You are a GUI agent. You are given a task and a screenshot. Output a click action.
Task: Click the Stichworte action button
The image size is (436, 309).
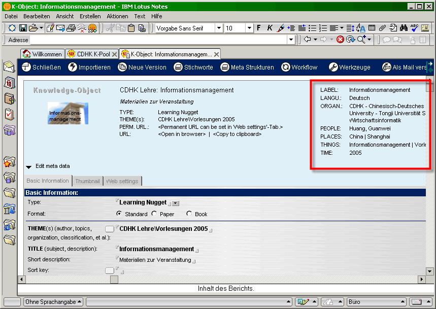click(x=193, y=67)
